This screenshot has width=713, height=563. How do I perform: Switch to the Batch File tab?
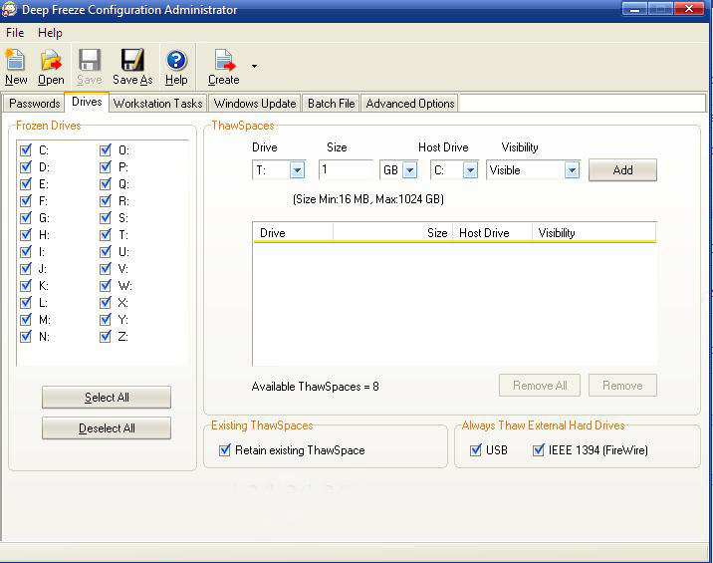(331, 104)
